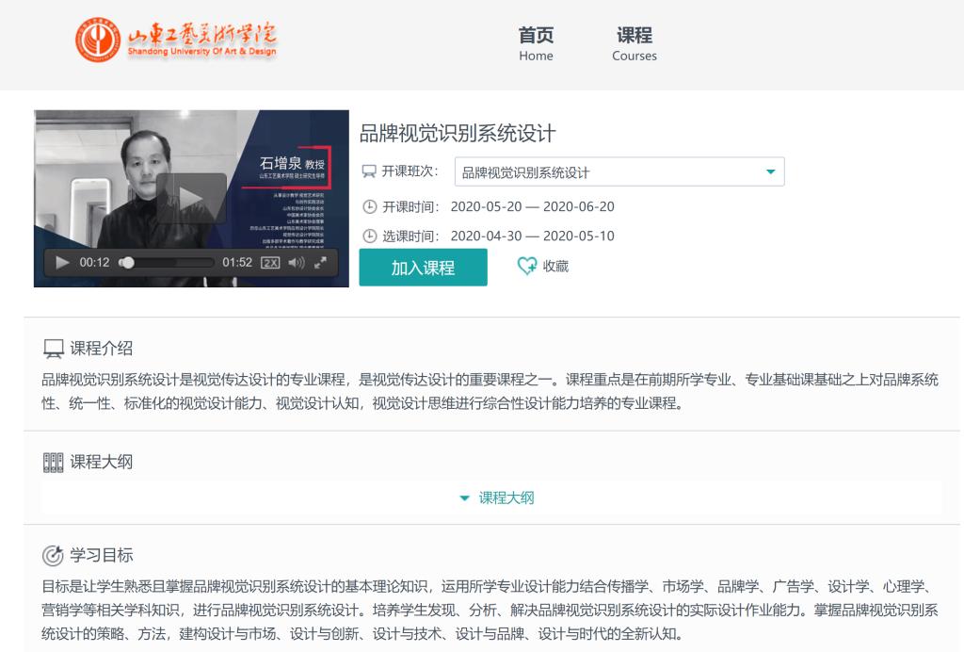Click the clock icon beside 开课时间

pos(369,207)
